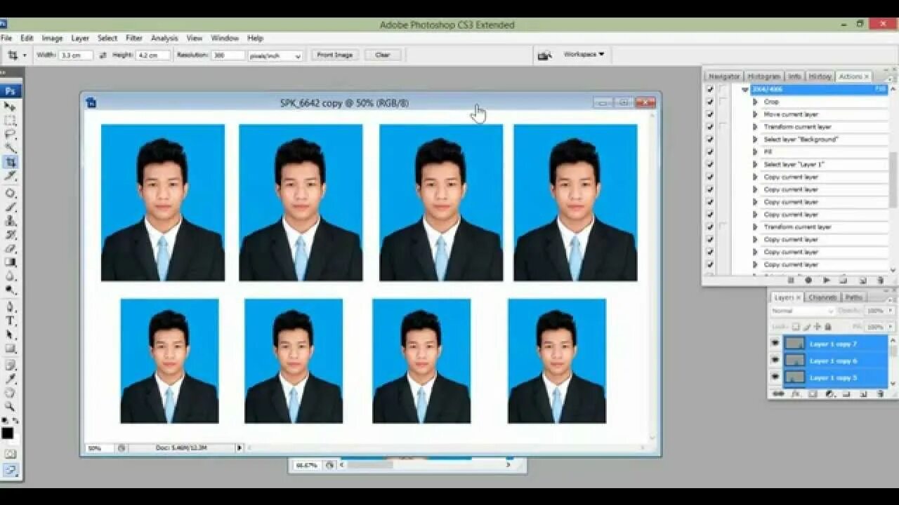899x505 pixels.
Task: Click the Front Image button
Action: 335,55
